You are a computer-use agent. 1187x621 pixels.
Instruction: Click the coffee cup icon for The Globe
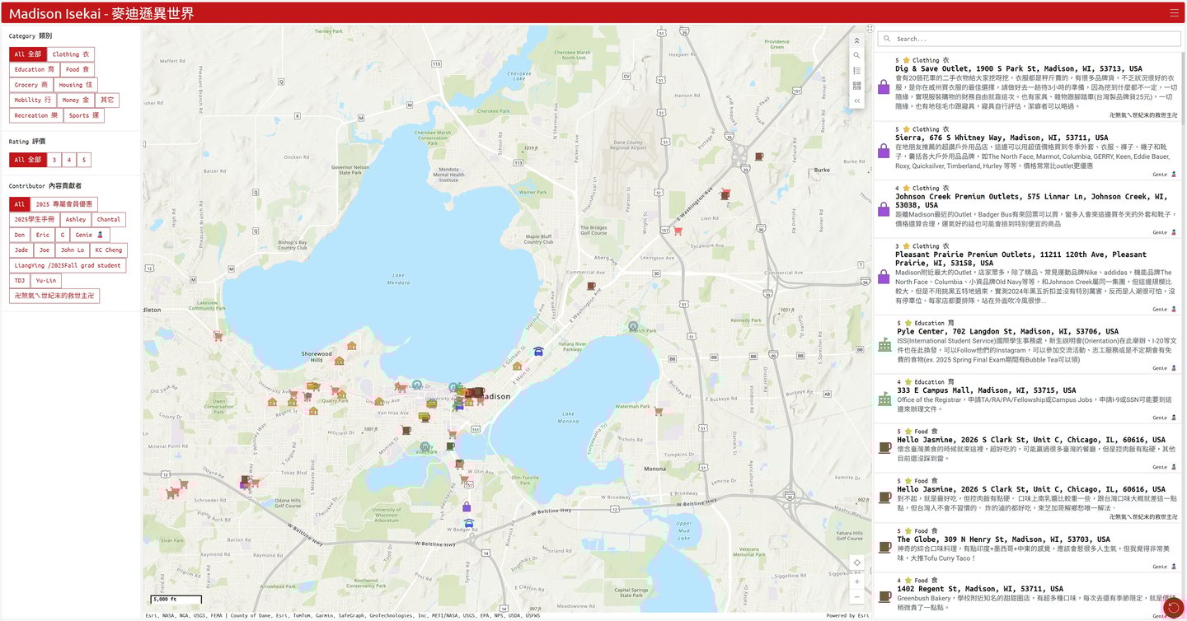pyautogui.click(x=884, y=548)
